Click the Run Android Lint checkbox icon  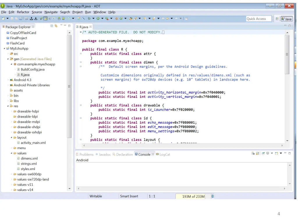click(x=69, y=18)
